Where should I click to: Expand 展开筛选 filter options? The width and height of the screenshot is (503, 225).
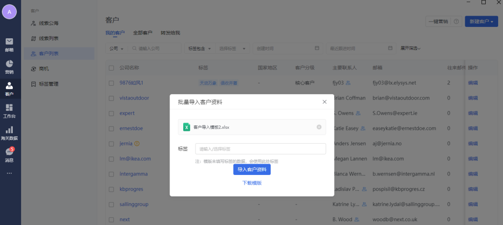pyautogui.click(x=411, y=48)
